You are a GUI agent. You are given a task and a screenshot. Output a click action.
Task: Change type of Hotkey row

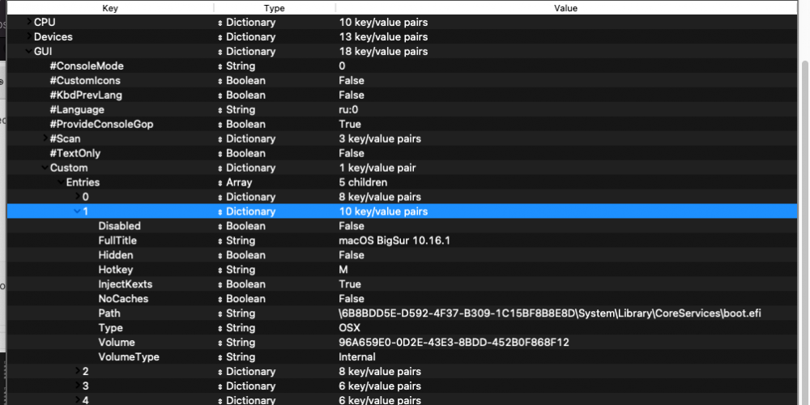point(220,270)
